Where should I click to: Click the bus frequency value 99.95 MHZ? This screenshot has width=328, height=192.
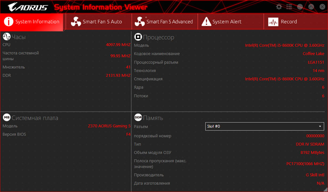coord(120,56)
